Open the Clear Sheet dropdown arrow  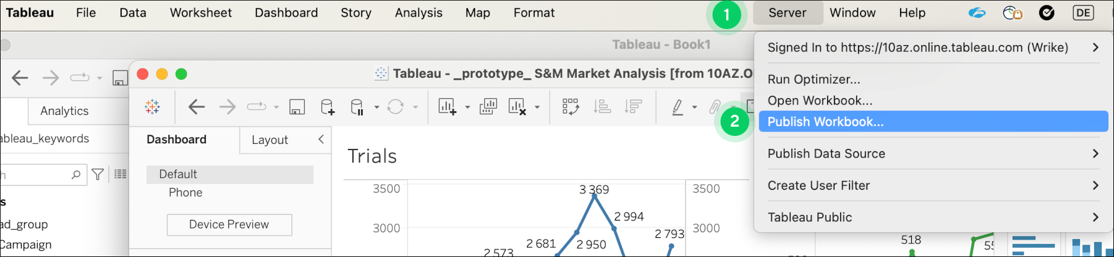coord(537,107)
